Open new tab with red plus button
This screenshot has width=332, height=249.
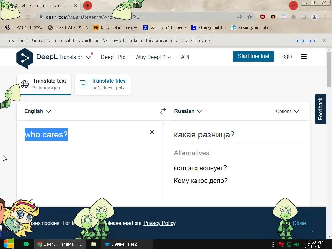coord(88,6)
